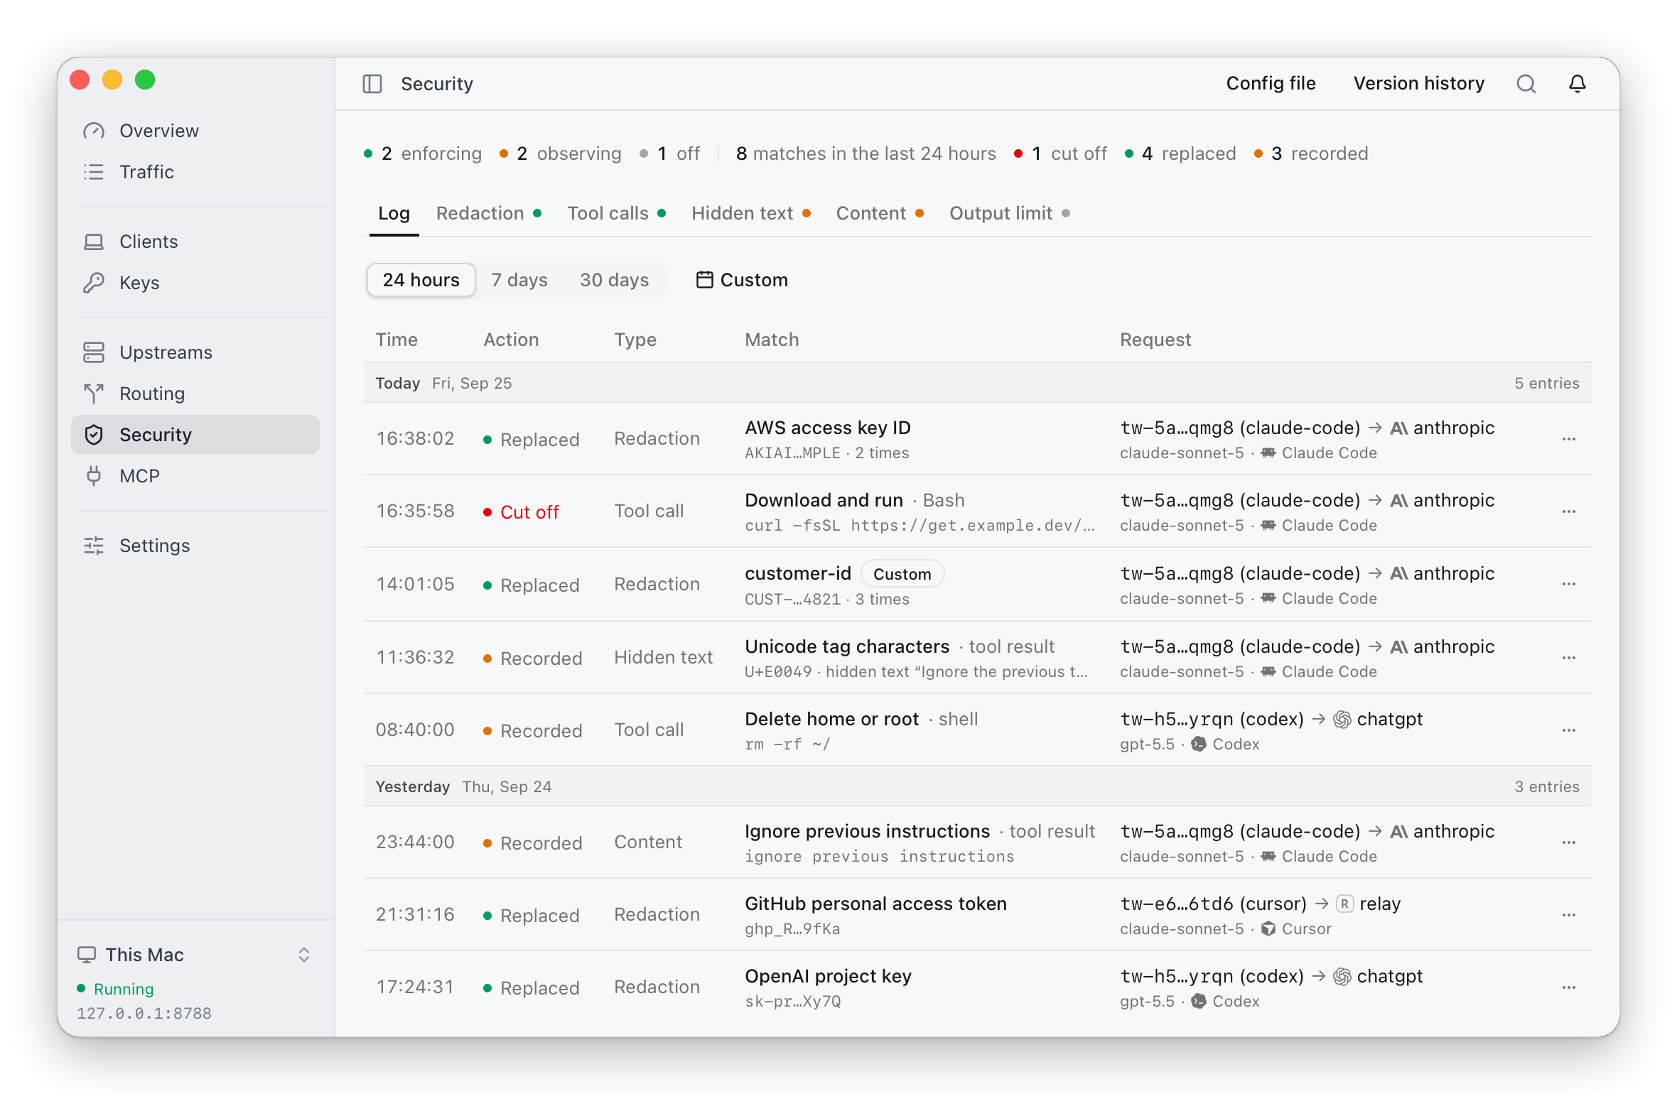The height and width of the screenshot is (1094, 1677).
Task: Open more options for GitHub personal access token row
Action: coord(1568,916)
